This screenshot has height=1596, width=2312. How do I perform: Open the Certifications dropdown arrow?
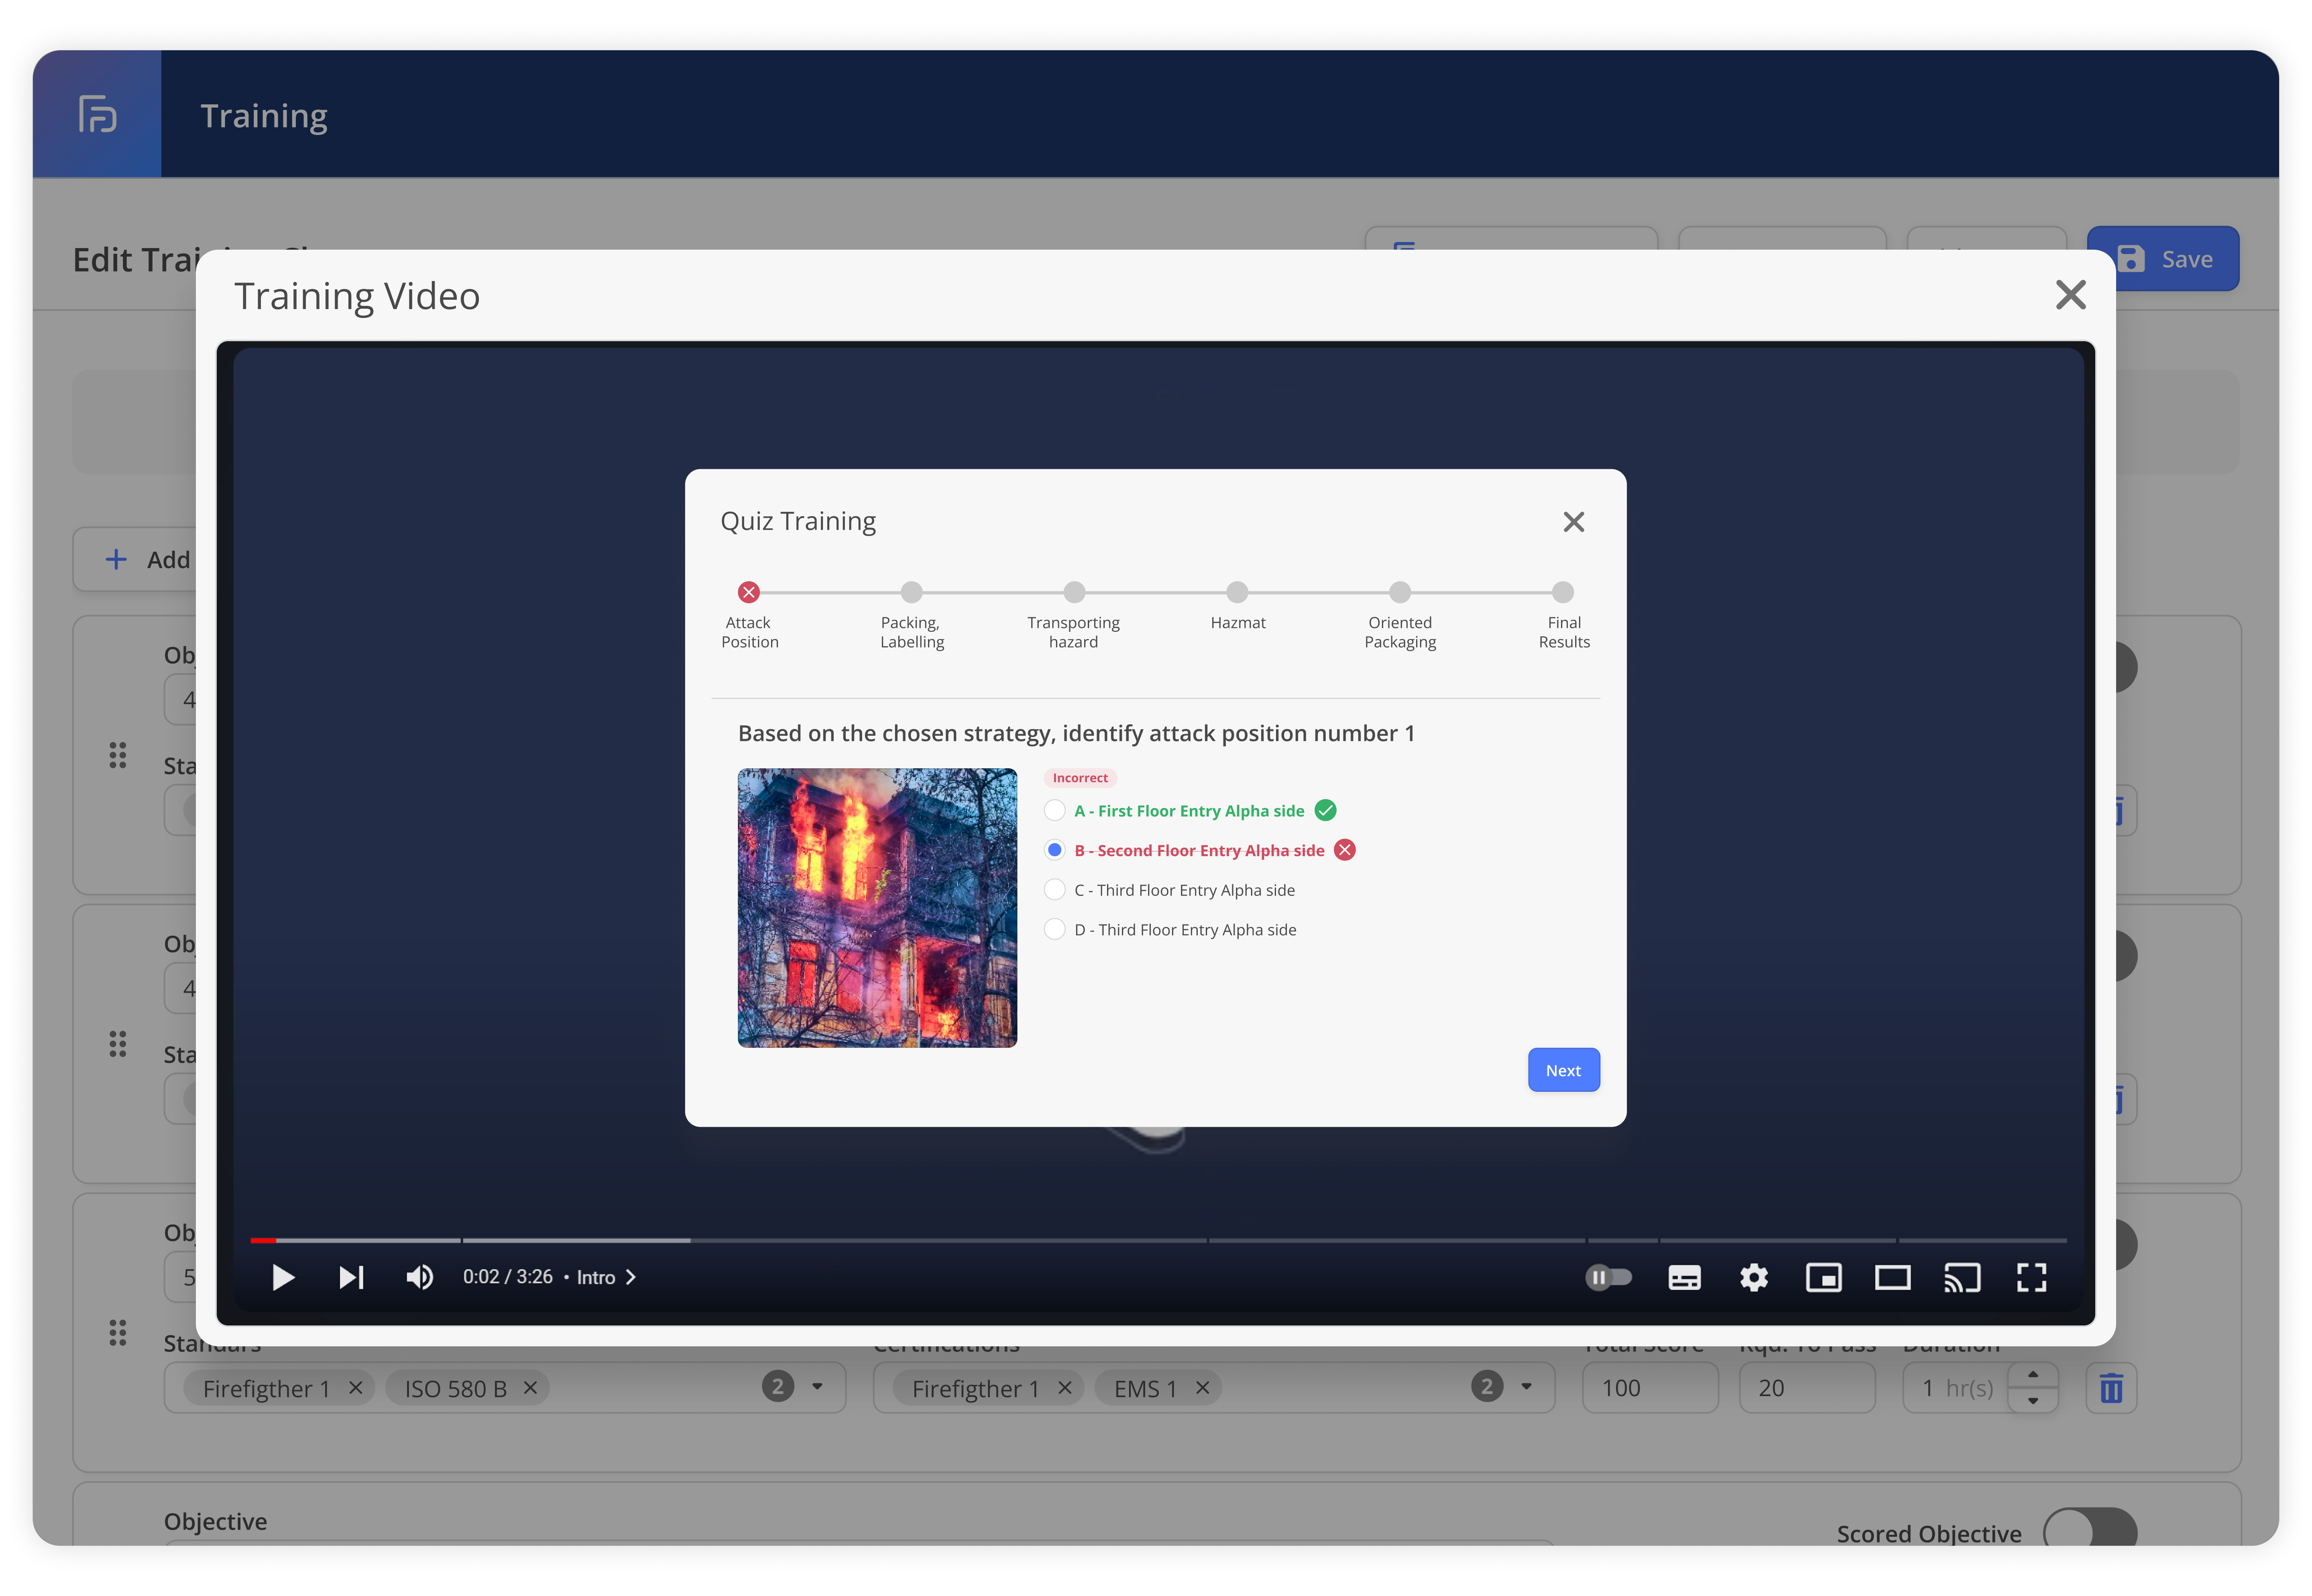1526,1387
